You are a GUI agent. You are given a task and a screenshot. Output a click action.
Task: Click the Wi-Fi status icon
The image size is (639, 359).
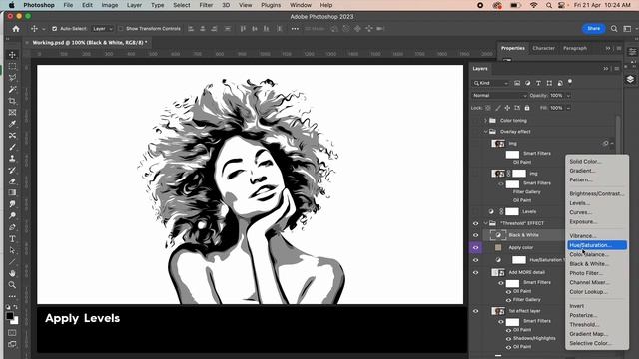pyautogui.click(x=534, y=5)
